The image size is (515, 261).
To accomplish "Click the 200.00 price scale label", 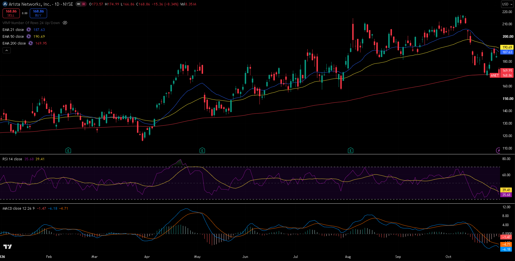I will point(508,37).
